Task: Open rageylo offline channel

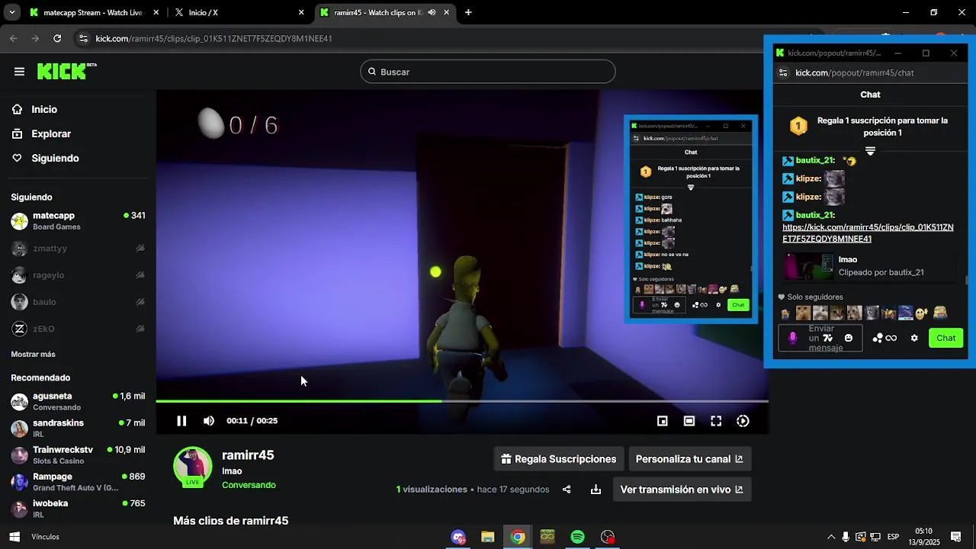Action: [x=78, y=275]
